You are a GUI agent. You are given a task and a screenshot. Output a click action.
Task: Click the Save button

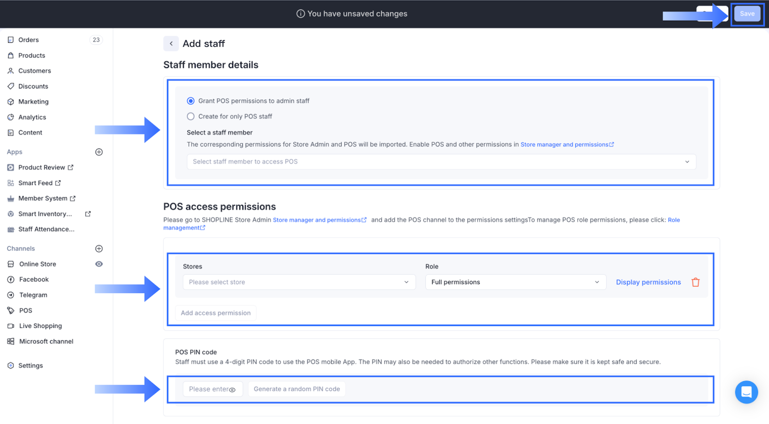point(746,14)
